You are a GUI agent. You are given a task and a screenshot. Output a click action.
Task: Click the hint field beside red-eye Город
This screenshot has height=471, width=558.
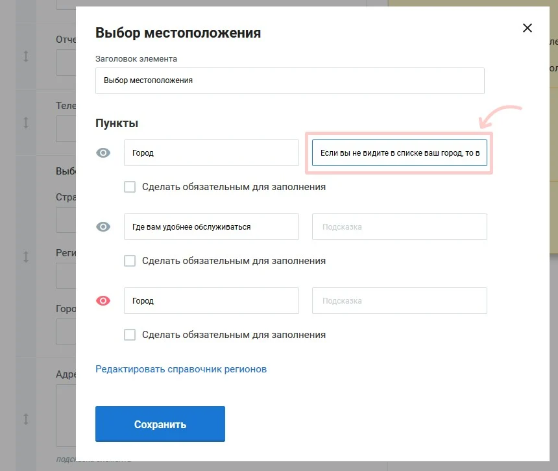(x=399, y=301)
